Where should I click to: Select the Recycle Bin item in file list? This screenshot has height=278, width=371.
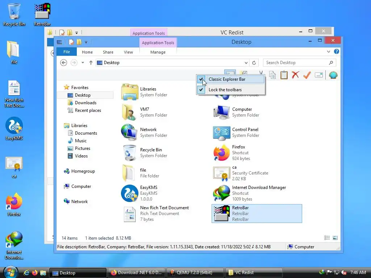pos(166,153)
